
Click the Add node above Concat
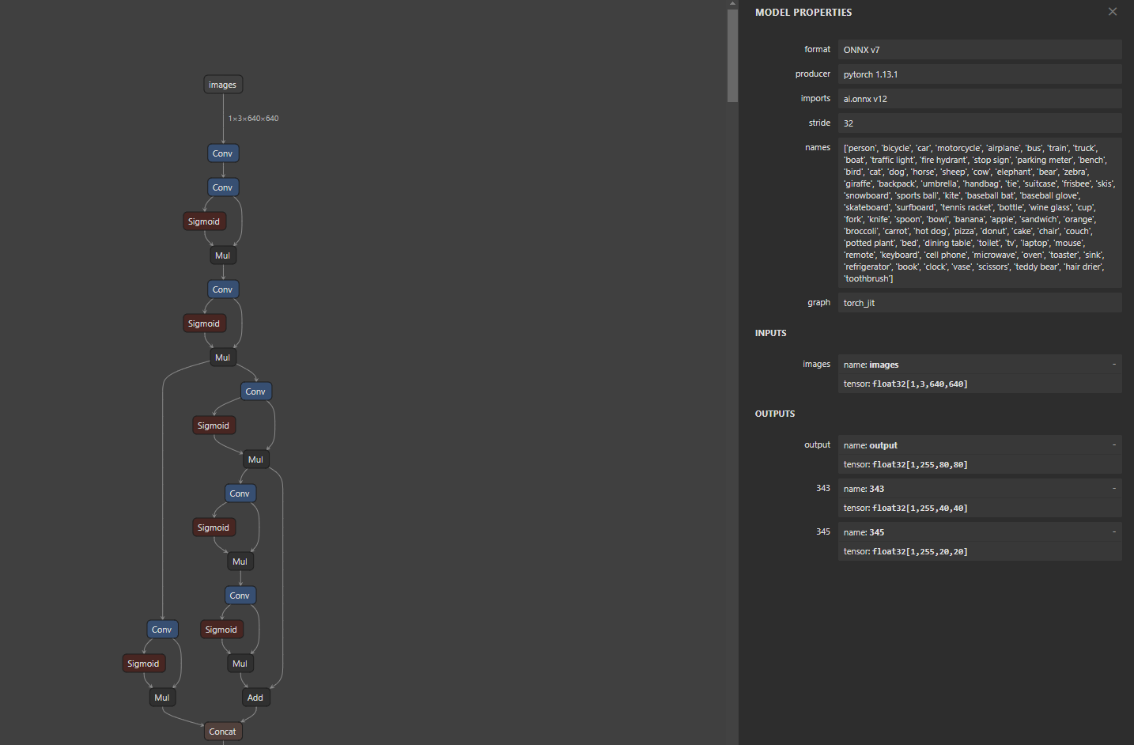(255, 697)
